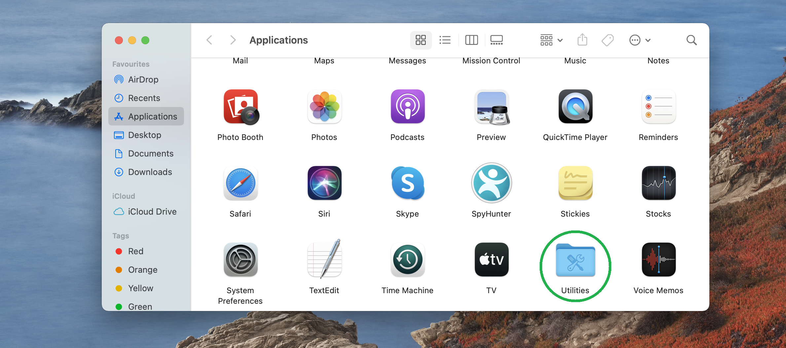
Task: Launch the Skype app icon
Action: [408, 183]
